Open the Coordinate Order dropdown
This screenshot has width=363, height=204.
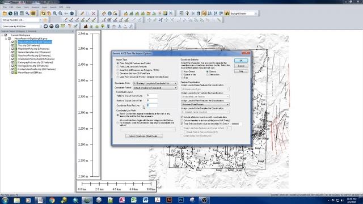pos(155,83)
